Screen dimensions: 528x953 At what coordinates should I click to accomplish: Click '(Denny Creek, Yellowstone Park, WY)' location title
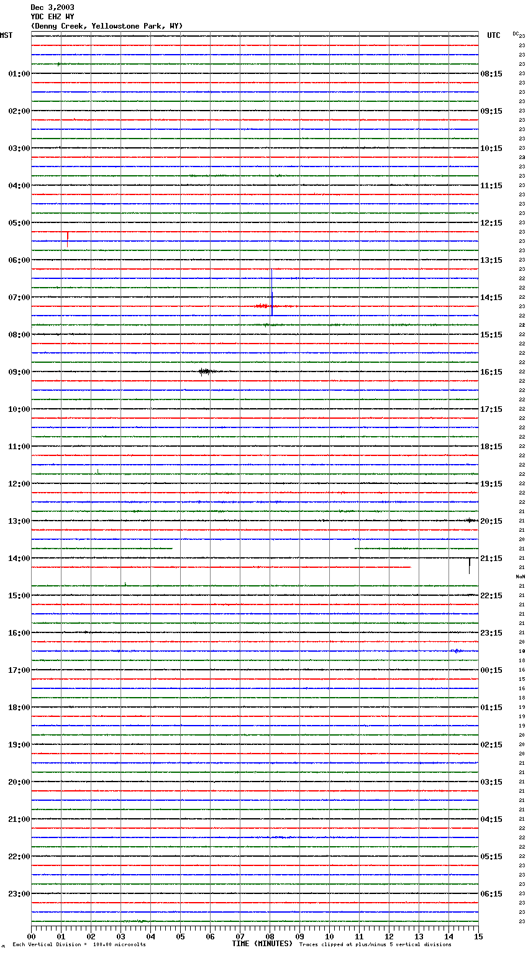pyautogui.click(x=107, y=26)
